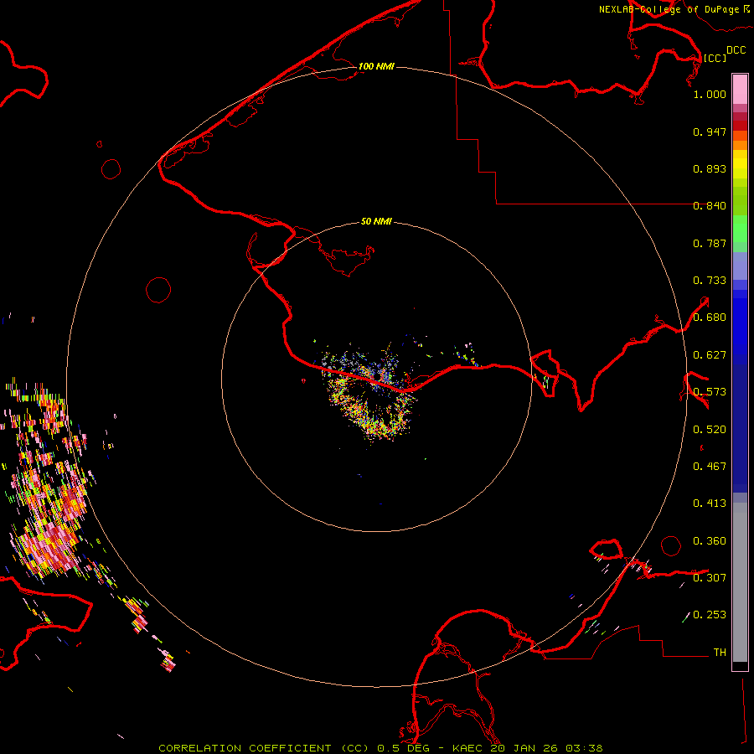Image resolution: width=754 pixels, height=754 pixels.
Task: Click the [CC] unit label
Action: (715, 58)
